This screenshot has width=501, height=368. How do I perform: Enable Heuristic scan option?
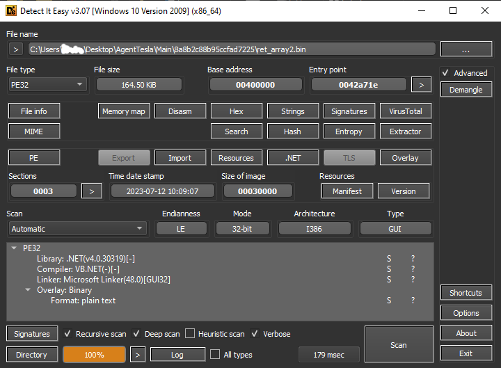191,334
